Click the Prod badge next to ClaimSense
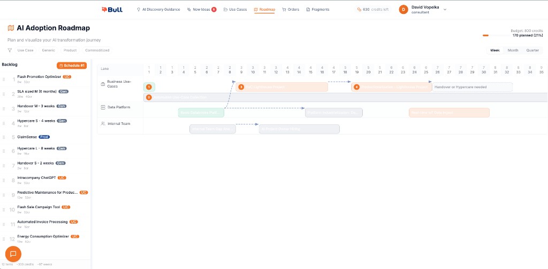The image size is (548, 269). tap(44, 137)
